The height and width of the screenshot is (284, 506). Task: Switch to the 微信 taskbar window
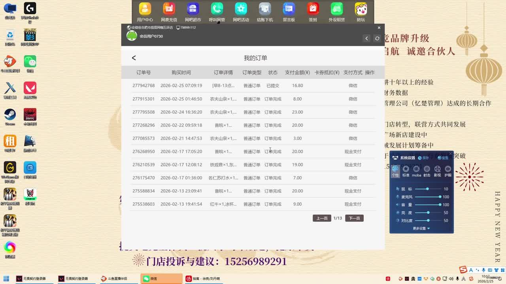[161, 278]
